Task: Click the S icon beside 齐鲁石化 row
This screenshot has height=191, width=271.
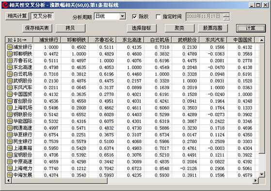Action: pos(10,61)
